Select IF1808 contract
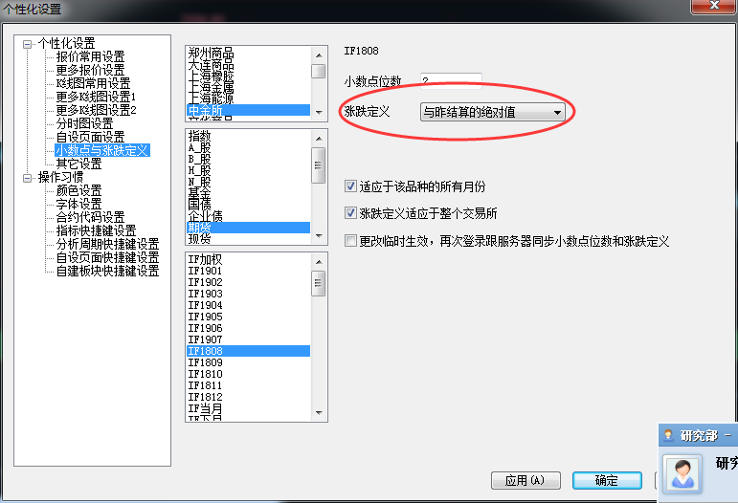 [248, 351]
